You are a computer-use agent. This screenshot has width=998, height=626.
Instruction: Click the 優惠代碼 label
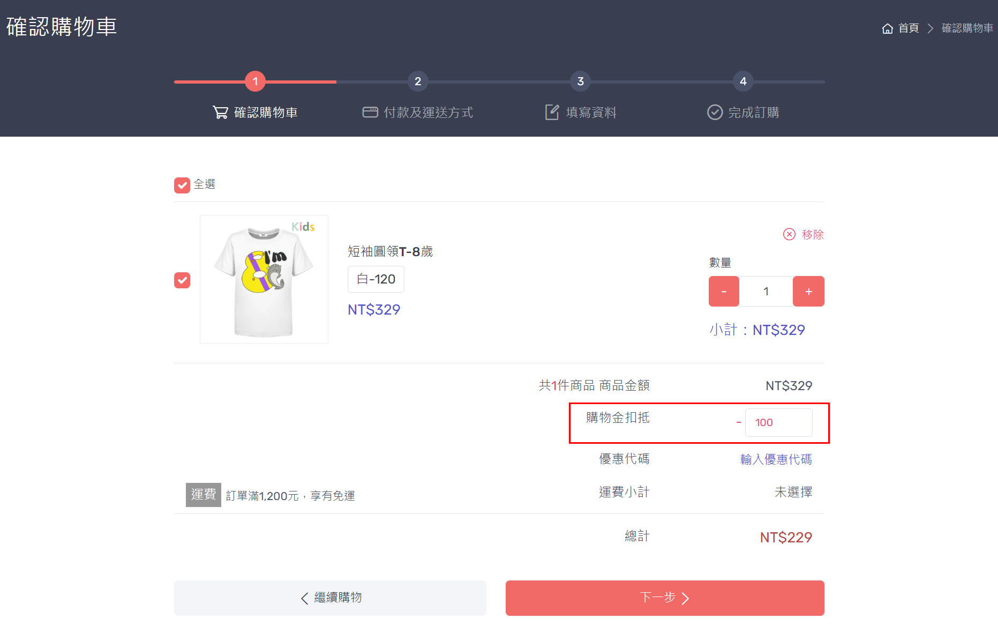[624, 459]
